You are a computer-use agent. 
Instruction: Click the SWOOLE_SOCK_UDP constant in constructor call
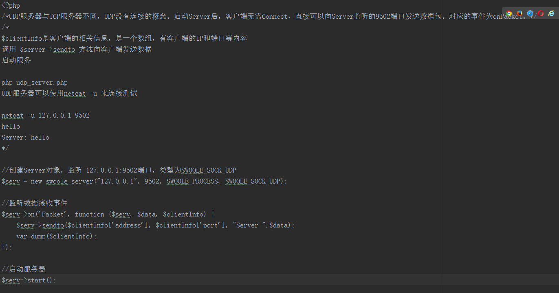click(x=253, y=181)
